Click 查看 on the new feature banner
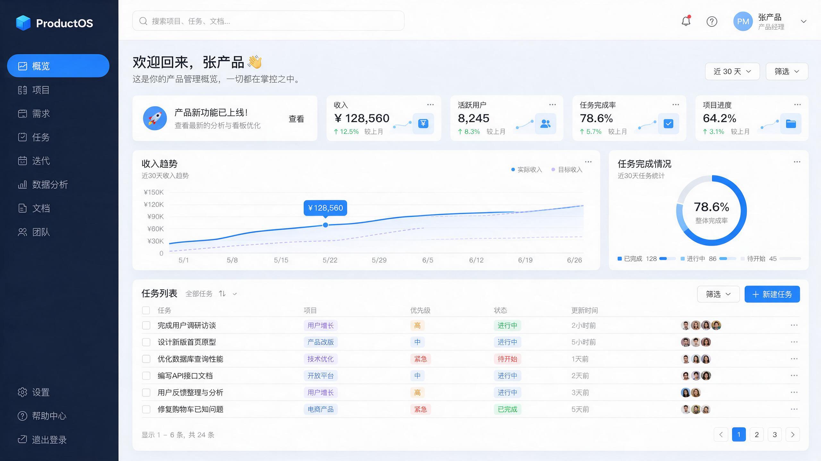This screenshot has height=461, width=821. point(296,119)
